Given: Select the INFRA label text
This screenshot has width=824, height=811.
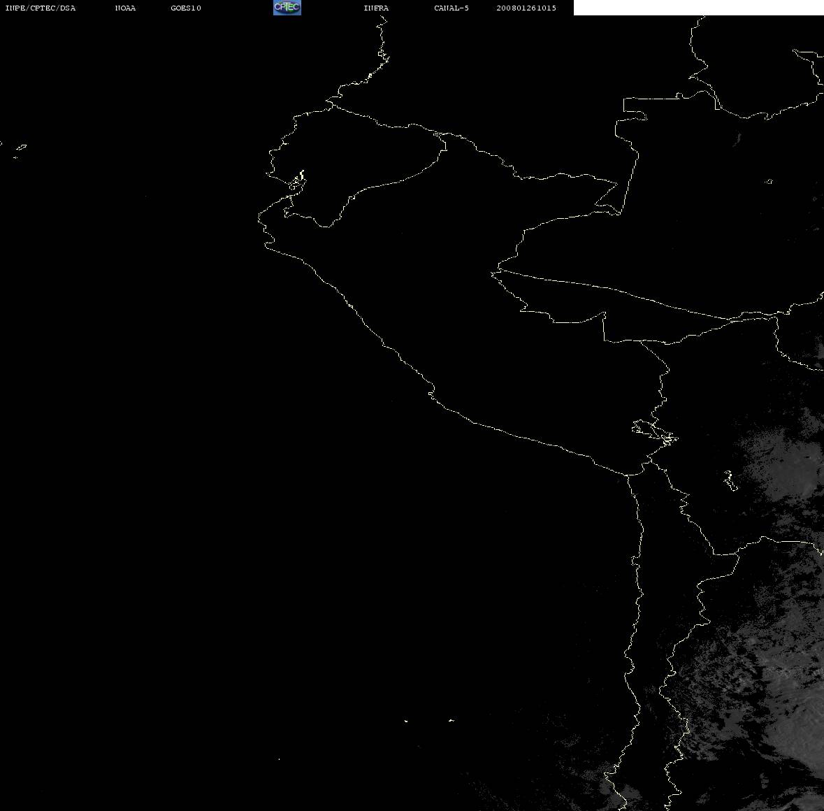Looking at the screenshot, I should click(376, 8).
